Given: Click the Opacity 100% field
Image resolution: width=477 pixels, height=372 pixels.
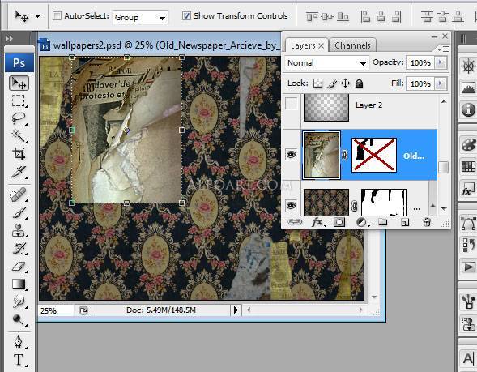Looking at the screenshot, I should [x=420, y=63].
